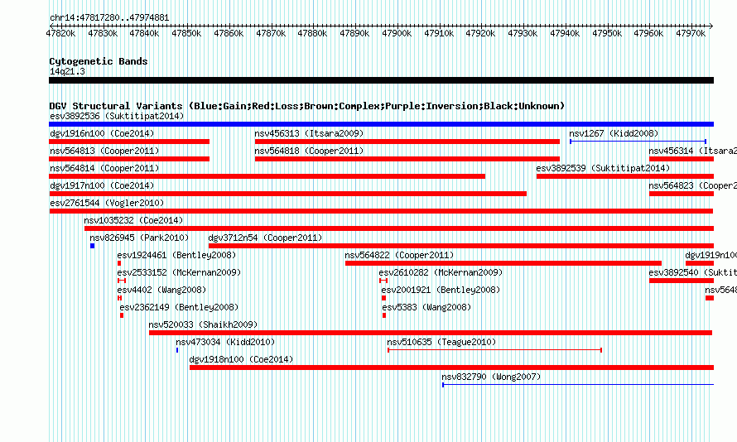Click the 14q21.3 band label

coord(67,71)
